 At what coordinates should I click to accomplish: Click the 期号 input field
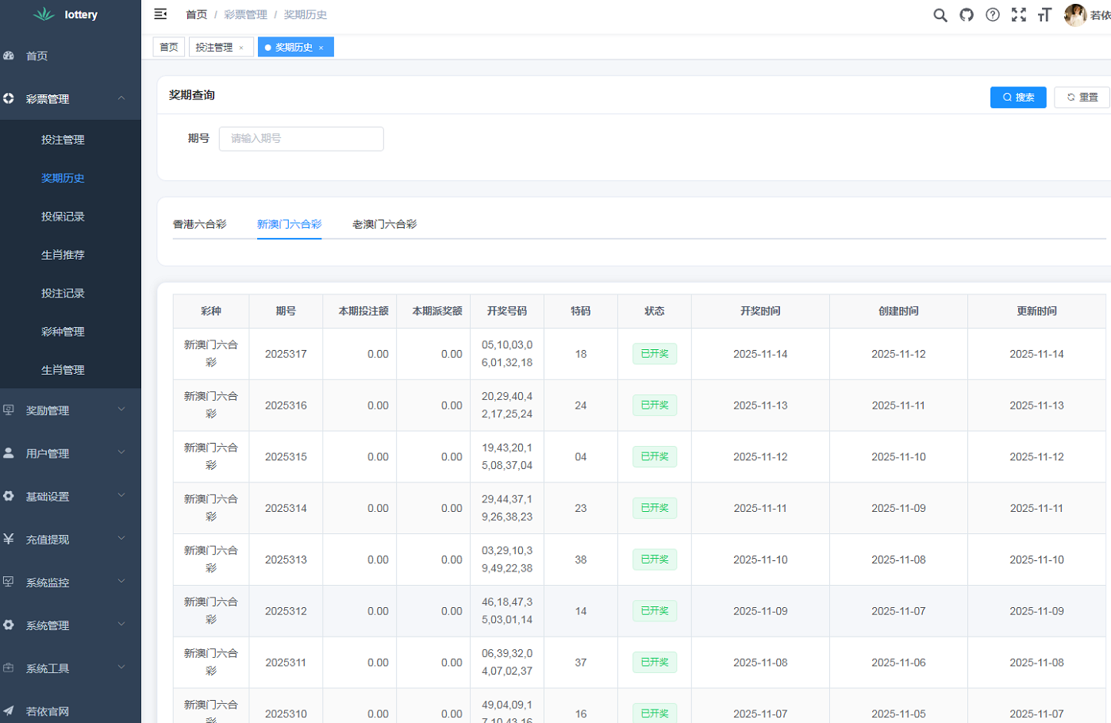pyautogui.click(x=301, y=138)
